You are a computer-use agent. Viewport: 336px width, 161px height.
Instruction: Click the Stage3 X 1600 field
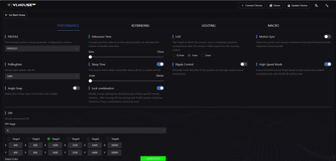pos(55,145)
